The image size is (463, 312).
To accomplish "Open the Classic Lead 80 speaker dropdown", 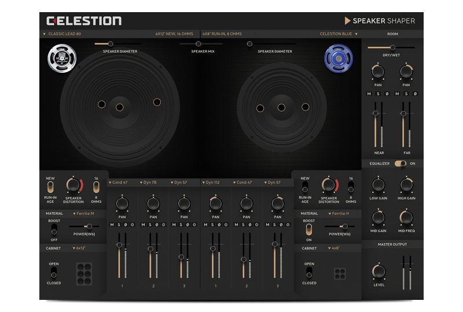I will pyautogui.click(x=62, y=34).
